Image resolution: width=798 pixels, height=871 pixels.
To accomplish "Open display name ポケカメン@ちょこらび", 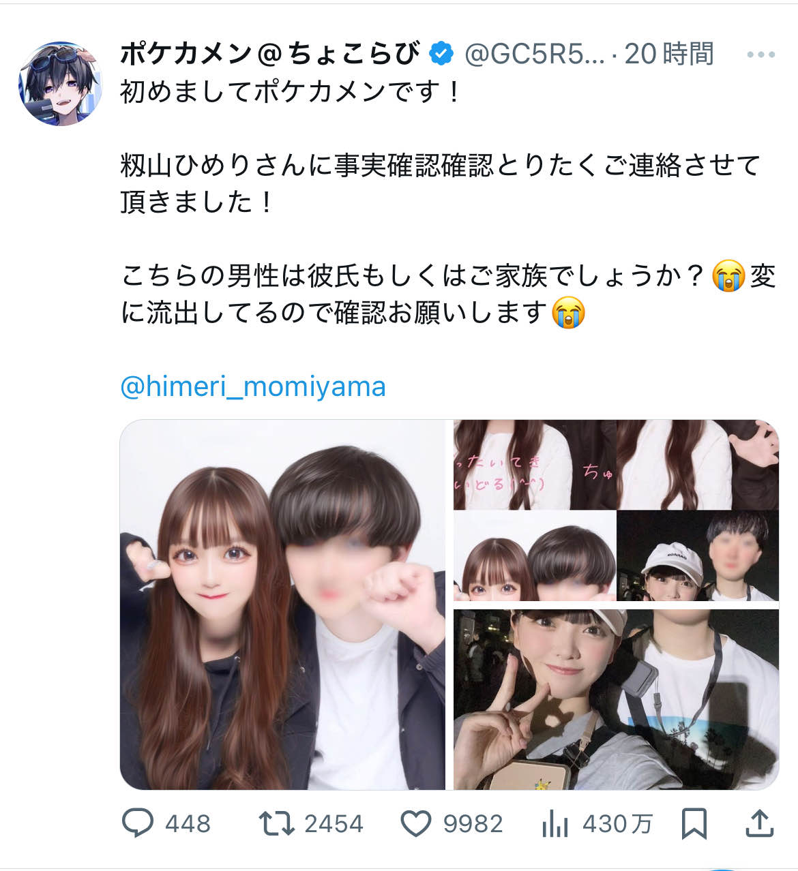I will click(270, 54).
